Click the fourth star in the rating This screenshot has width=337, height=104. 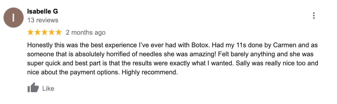pyautogui.click(x=51, y=32)
